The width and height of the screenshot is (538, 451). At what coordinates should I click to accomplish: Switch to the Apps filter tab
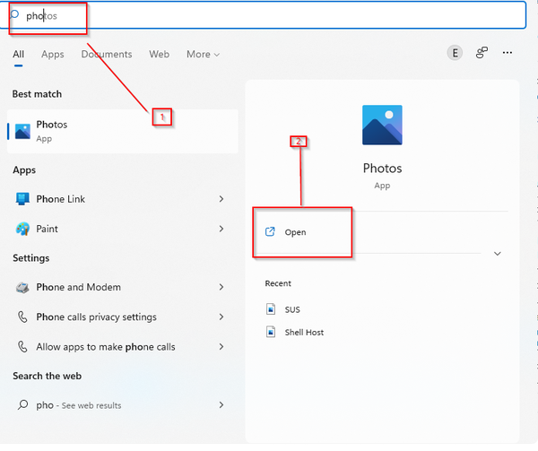click(53, 55)
